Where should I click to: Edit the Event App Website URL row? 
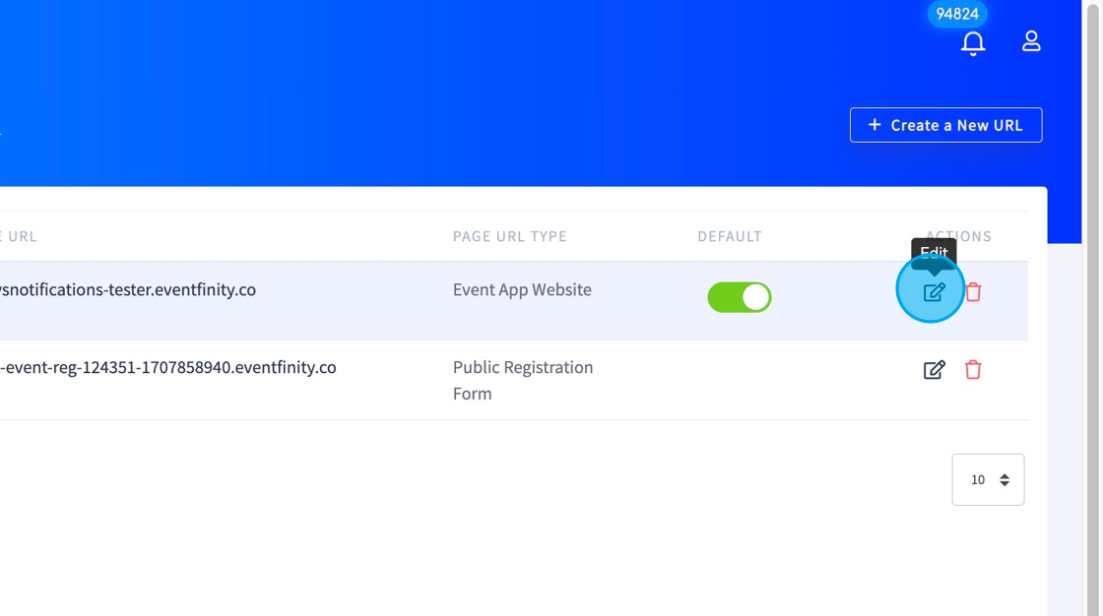934,292
